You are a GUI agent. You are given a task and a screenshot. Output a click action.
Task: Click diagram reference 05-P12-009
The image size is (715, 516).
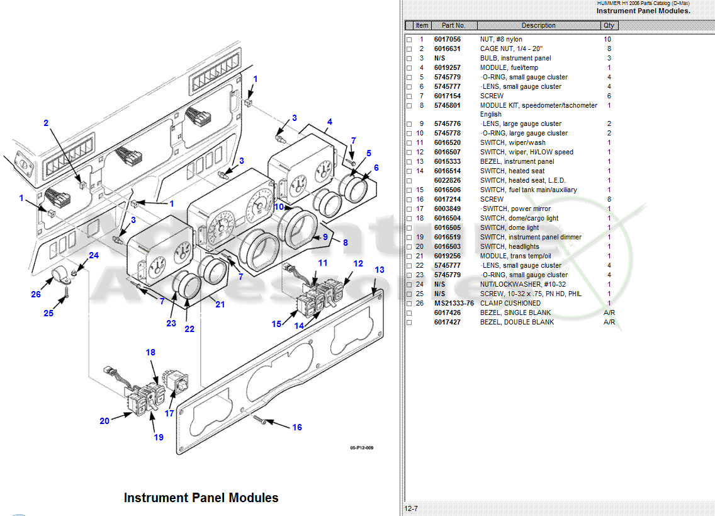(362, 448)
